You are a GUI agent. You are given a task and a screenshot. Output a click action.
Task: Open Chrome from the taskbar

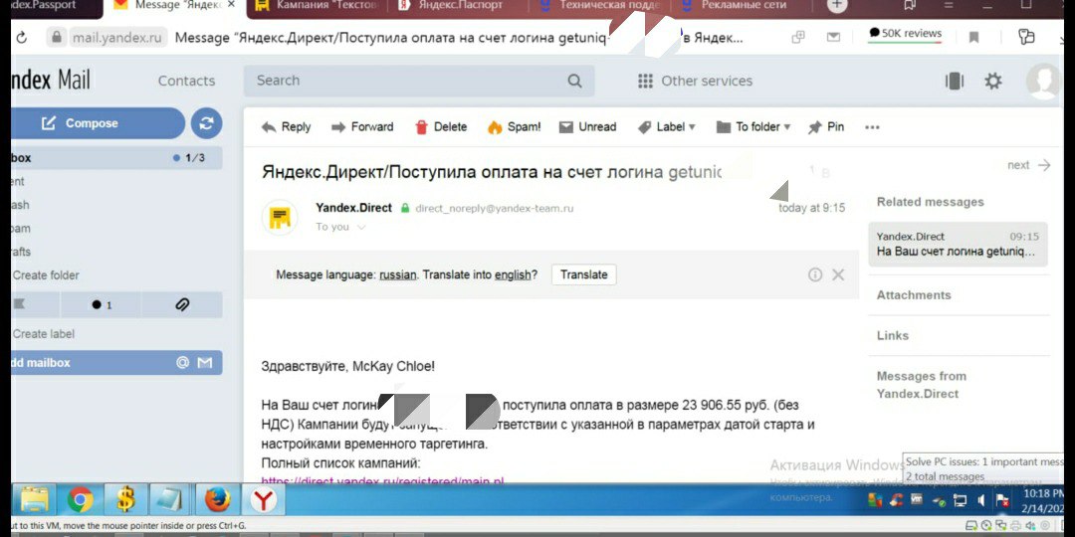click(x=80, y=500)
